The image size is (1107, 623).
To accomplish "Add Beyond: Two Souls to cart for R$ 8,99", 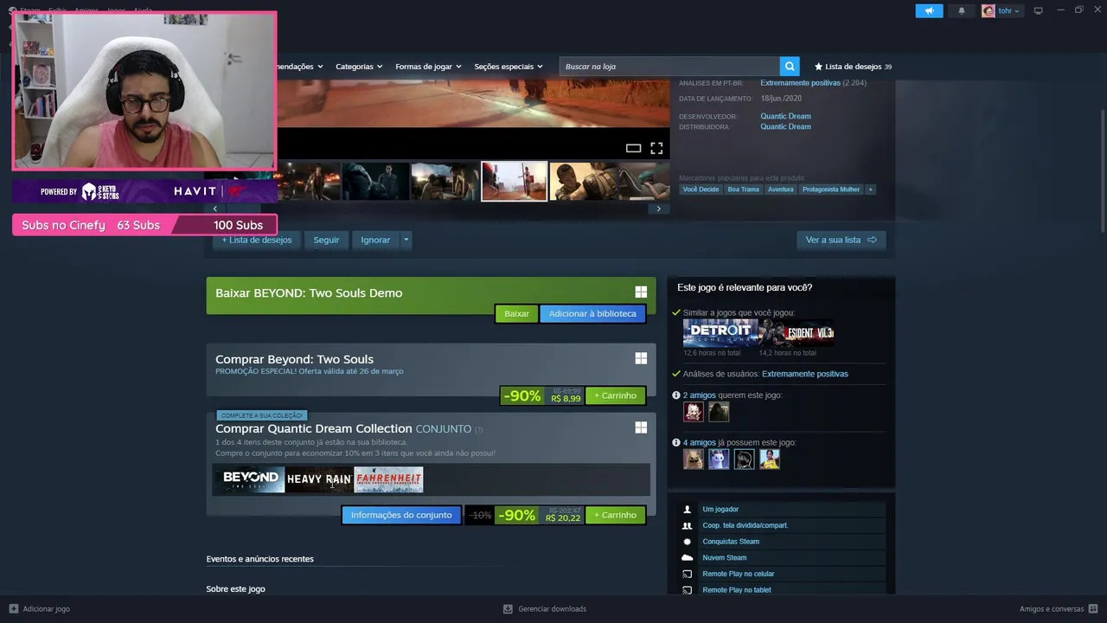I will [x=615, y=395].
